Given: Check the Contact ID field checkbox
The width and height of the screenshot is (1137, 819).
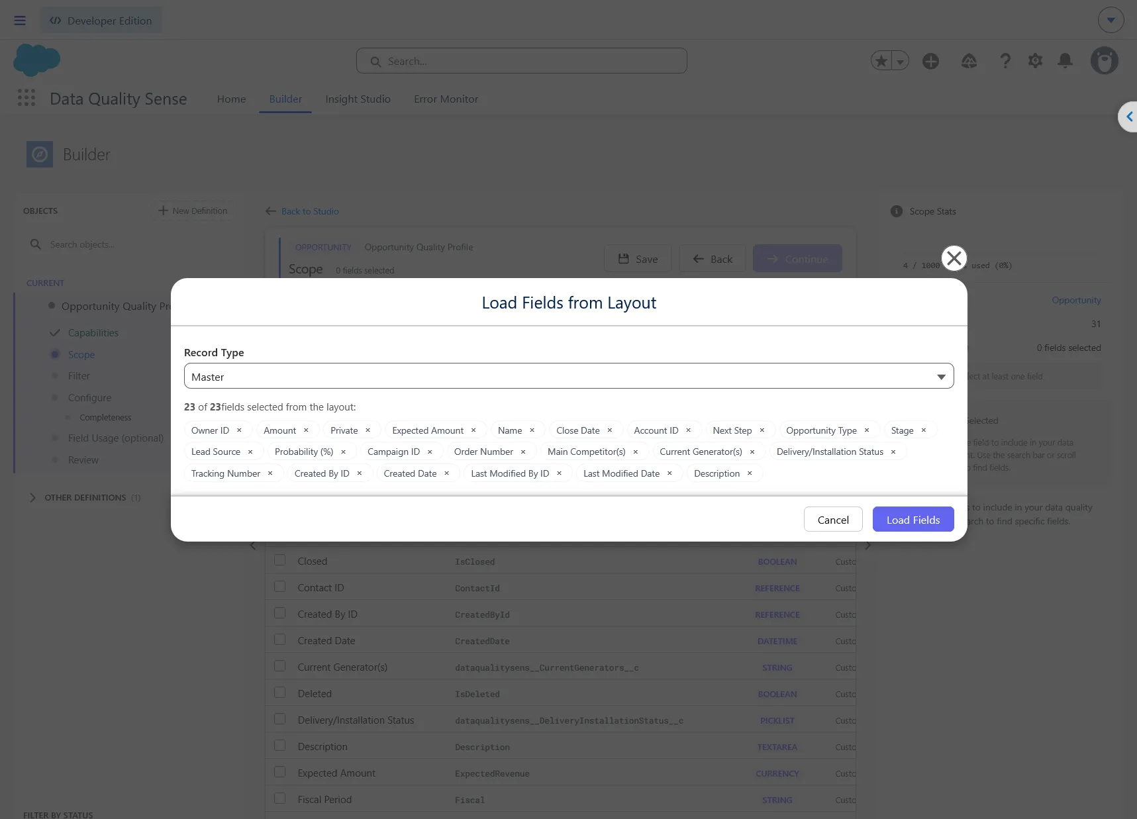Looking at the screenshot, I should [x=280, y=587].
